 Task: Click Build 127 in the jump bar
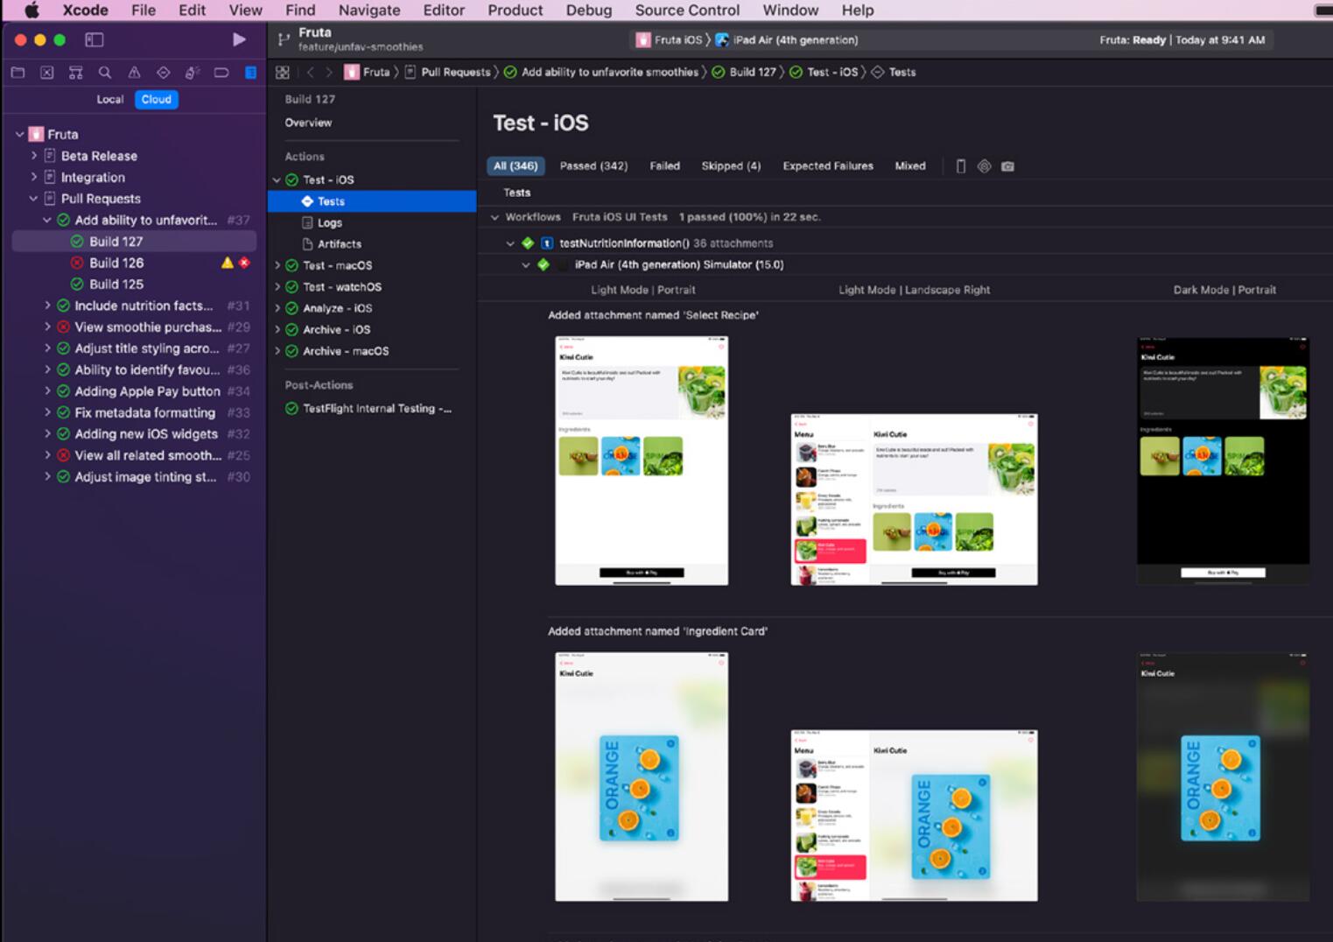pos(753,73)
